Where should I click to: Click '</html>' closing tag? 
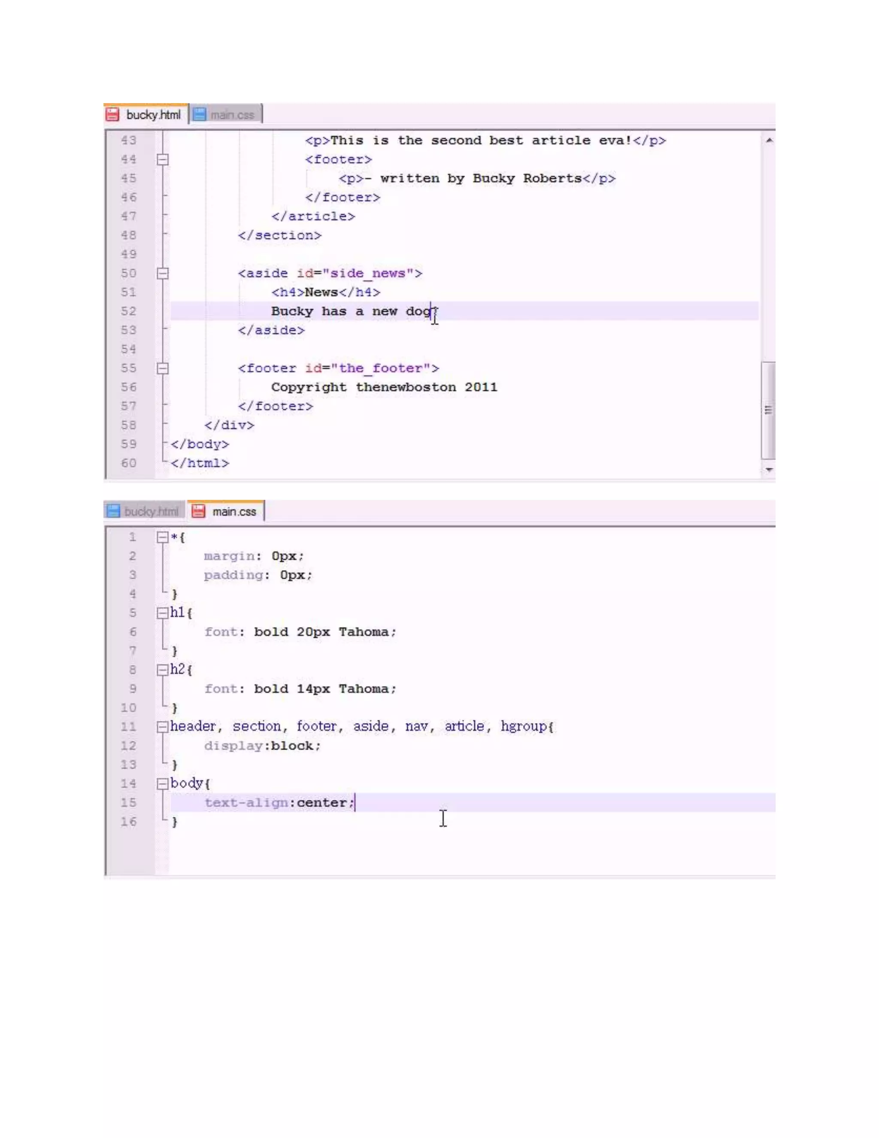point(200,463)
